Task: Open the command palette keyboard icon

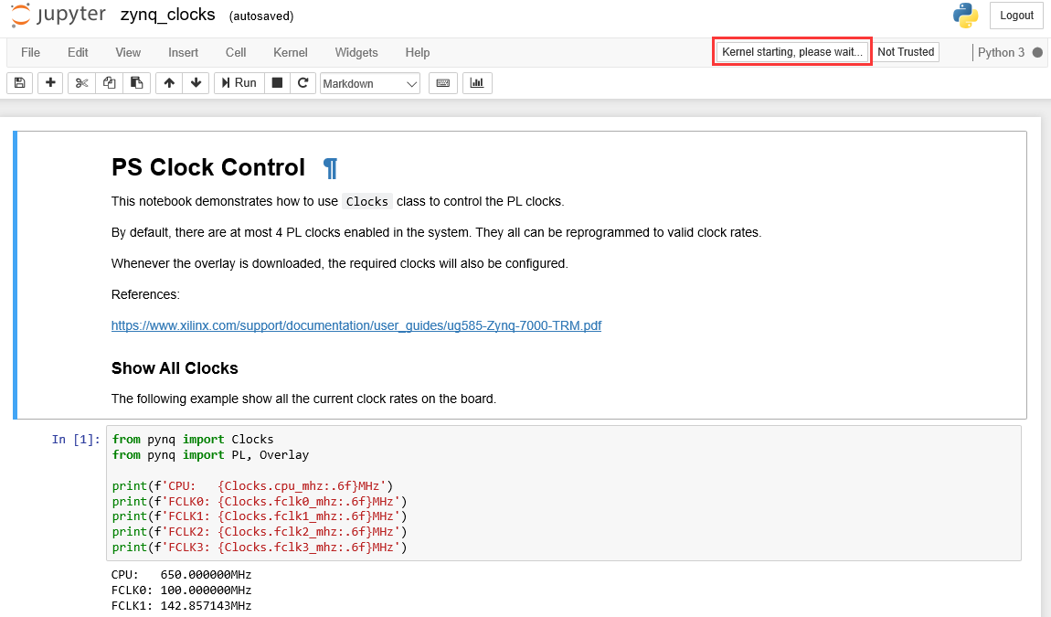Action: (443, 83)
